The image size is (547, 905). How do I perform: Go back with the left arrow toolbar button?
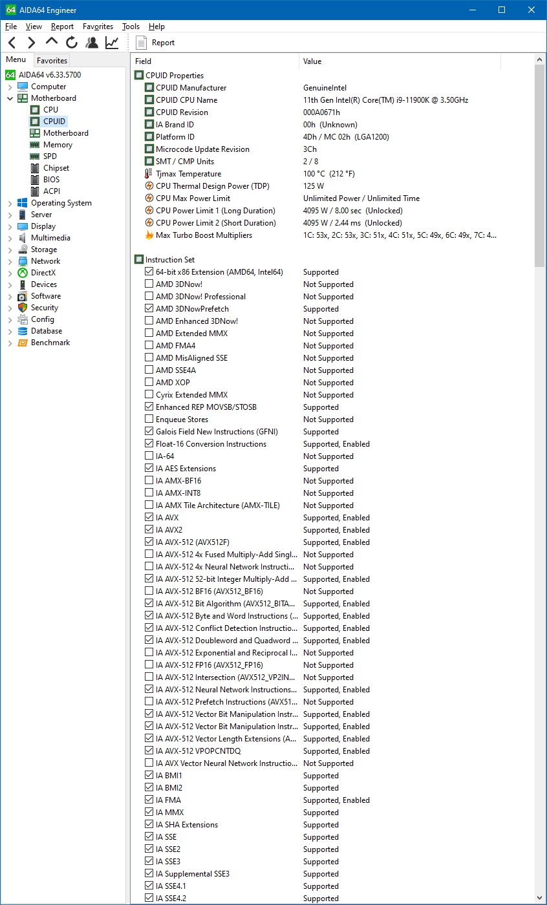pos(12,43)
